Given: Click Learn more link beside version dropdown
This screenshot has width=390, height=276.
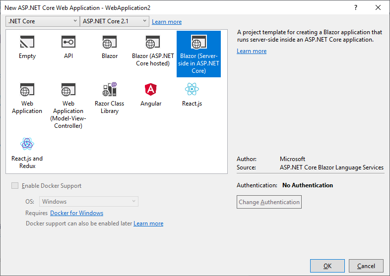Looking at the screenshot, I should (167, 22).
